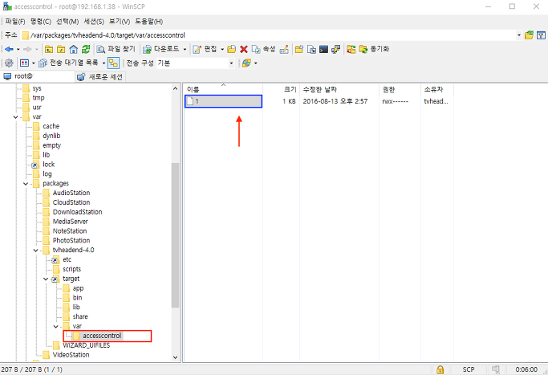Click the synchronize browsing globe icon
Image resolution: width=548 pixels, height=375 pixels.
[246, 63]
